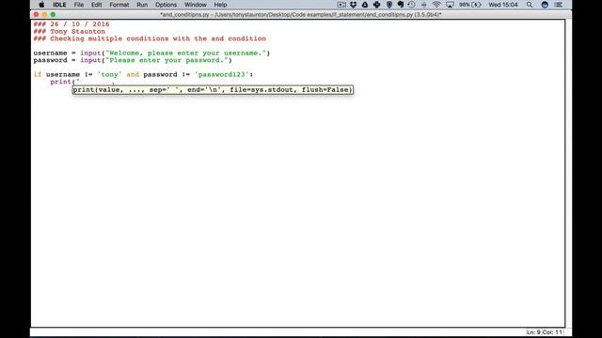Viewport: 602px width, 338px height.
Task: Click the print call tip tooltip
Action: pos(213,90)
